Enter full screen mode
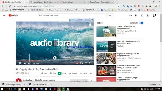The width and height of the screenshot is (162, 91). coord(90,63)
